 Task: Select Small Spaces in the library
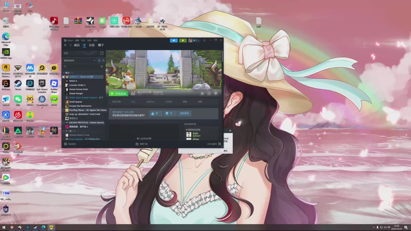click(x=76, y=102)
